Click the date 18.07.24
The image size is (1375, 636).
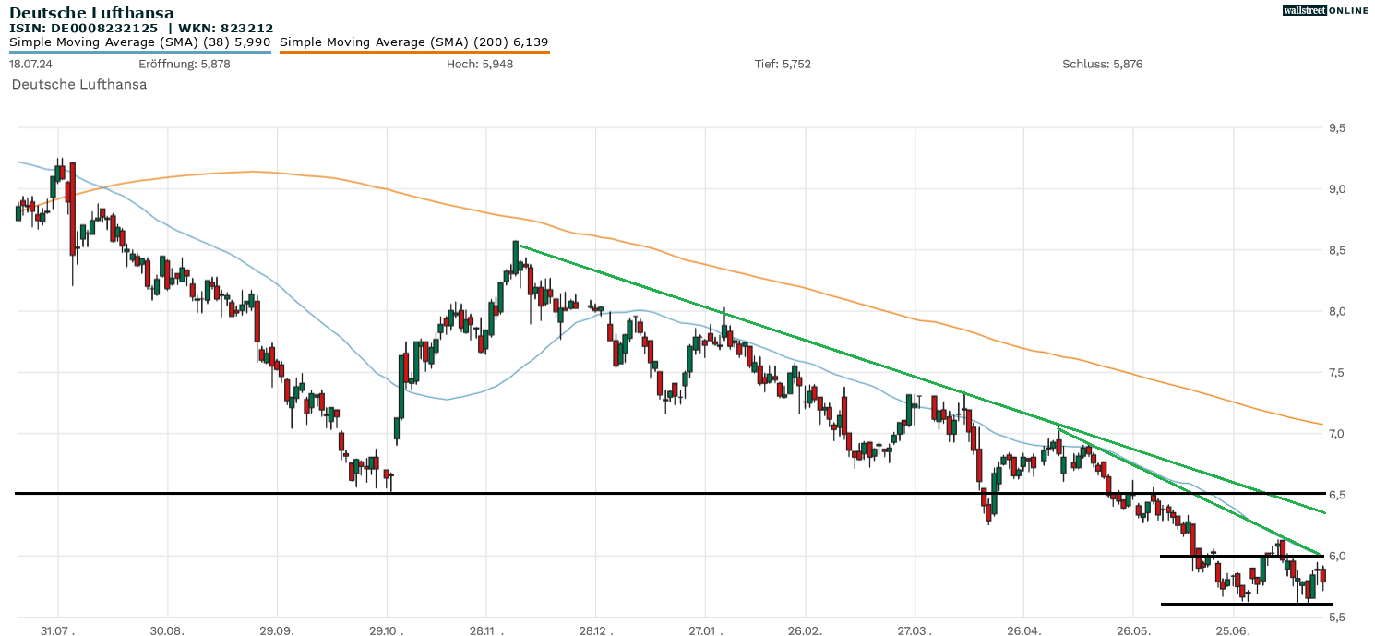(x=32, y=64)
